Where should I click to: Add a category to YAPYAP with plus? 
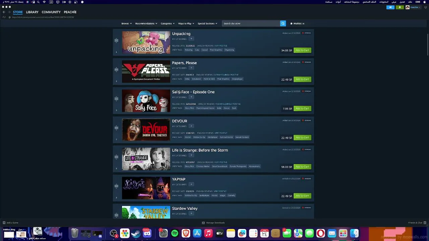191,184
